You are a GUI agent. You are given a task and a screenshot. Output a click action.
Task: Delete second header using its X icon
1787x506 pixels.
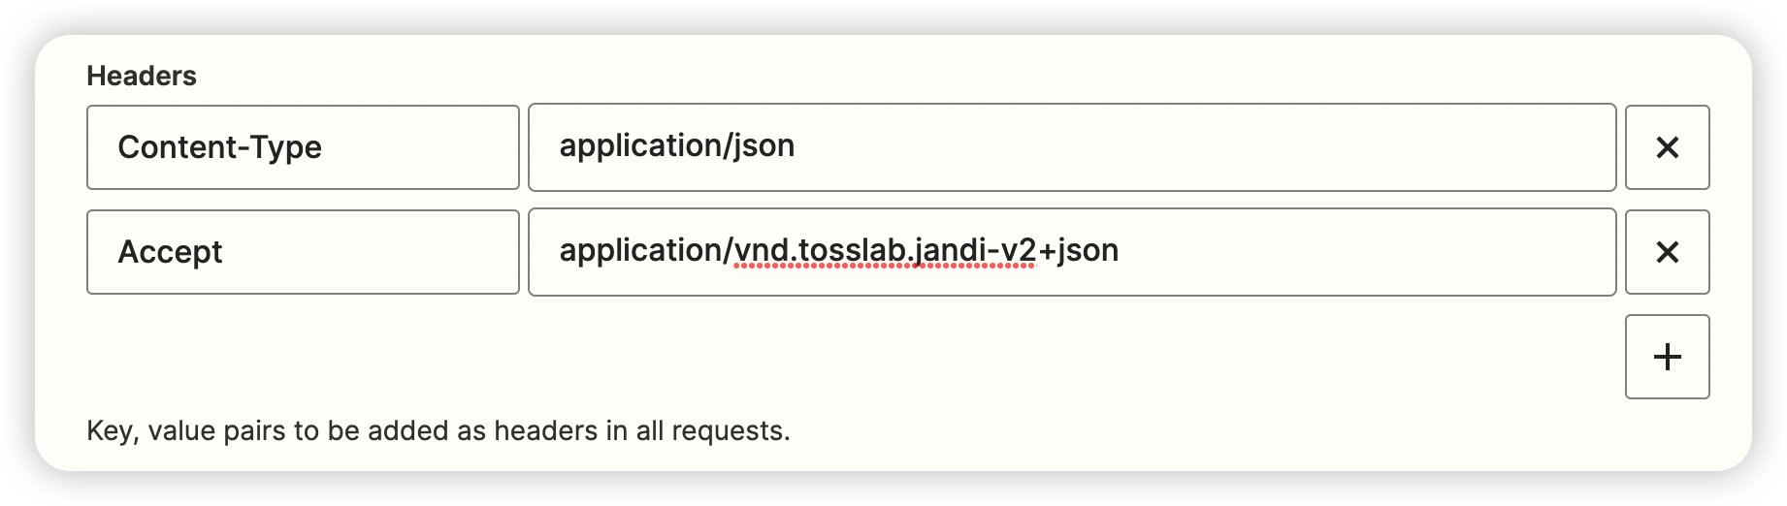click(x=1667, y=252)
